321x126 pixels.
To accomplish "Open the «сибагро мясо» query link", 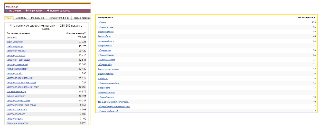I will 104,50.
